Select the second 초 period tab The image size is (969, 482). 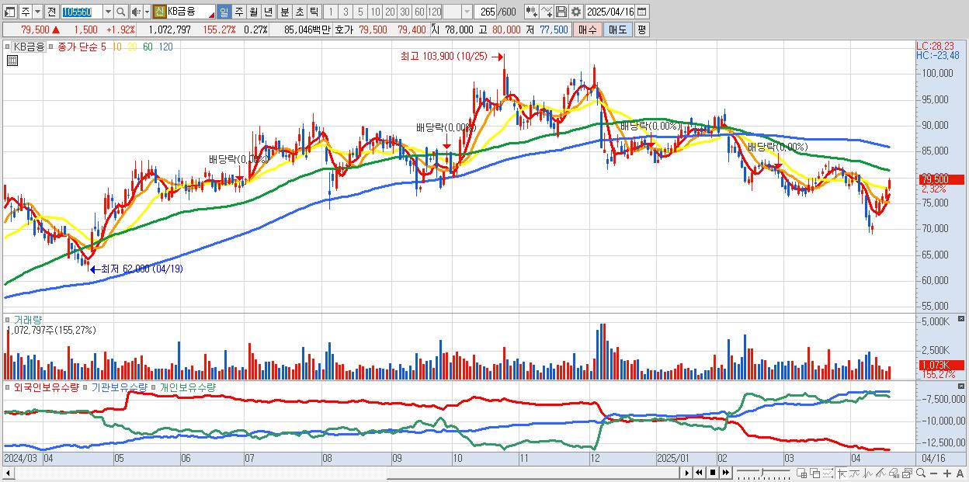pyautogui.click(x=299, y=12)
